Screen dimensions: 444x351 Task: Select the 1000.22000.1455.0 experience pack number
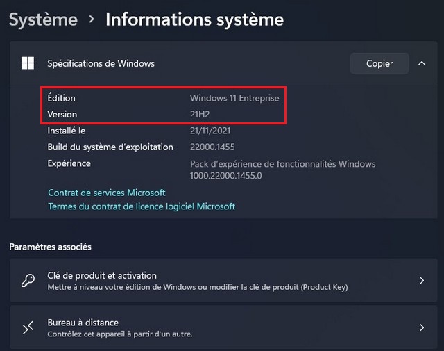pos(226,176)
